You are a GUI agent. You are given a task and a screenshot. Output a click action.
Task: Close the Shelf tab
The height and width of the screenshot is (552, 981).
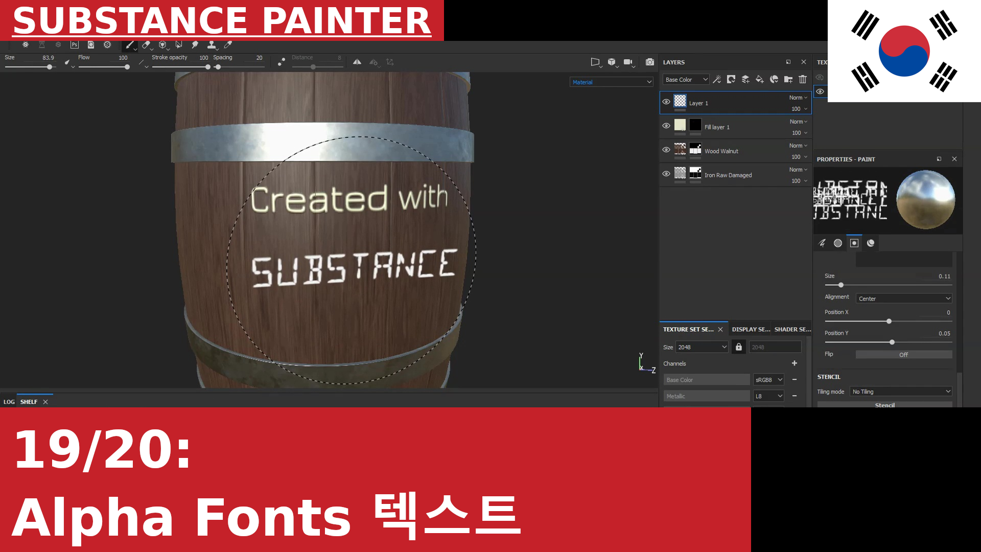click(x=45, y=402)
